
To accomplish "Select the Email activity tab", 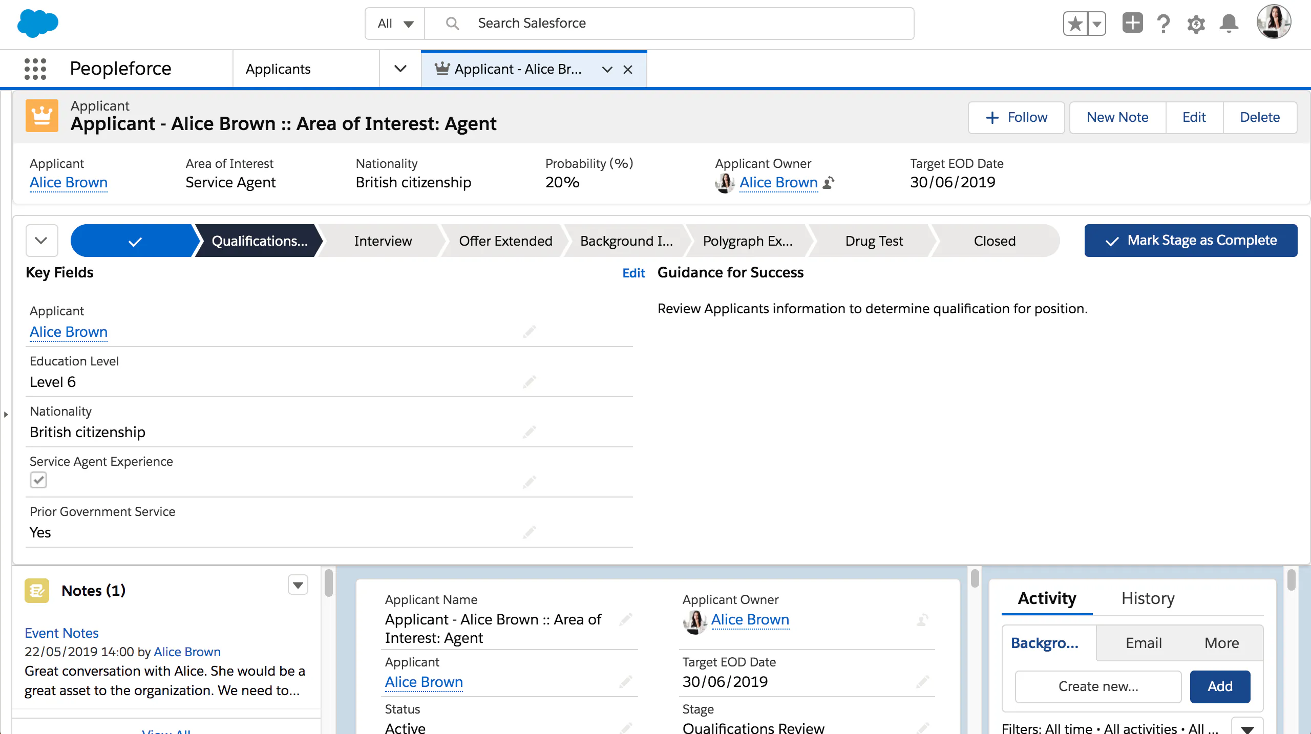I will (1143, 643).
